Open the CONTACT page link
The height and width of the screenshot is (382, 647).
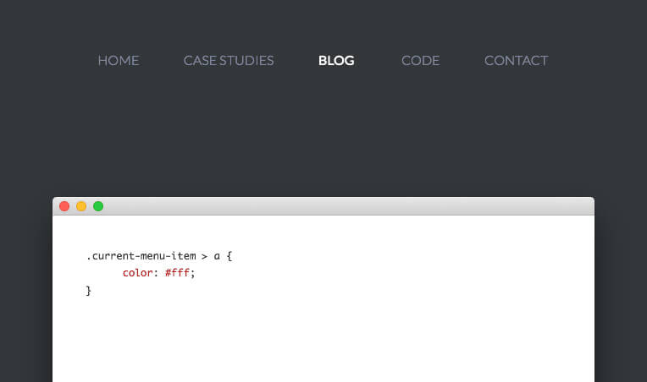[x=516, y=60]
